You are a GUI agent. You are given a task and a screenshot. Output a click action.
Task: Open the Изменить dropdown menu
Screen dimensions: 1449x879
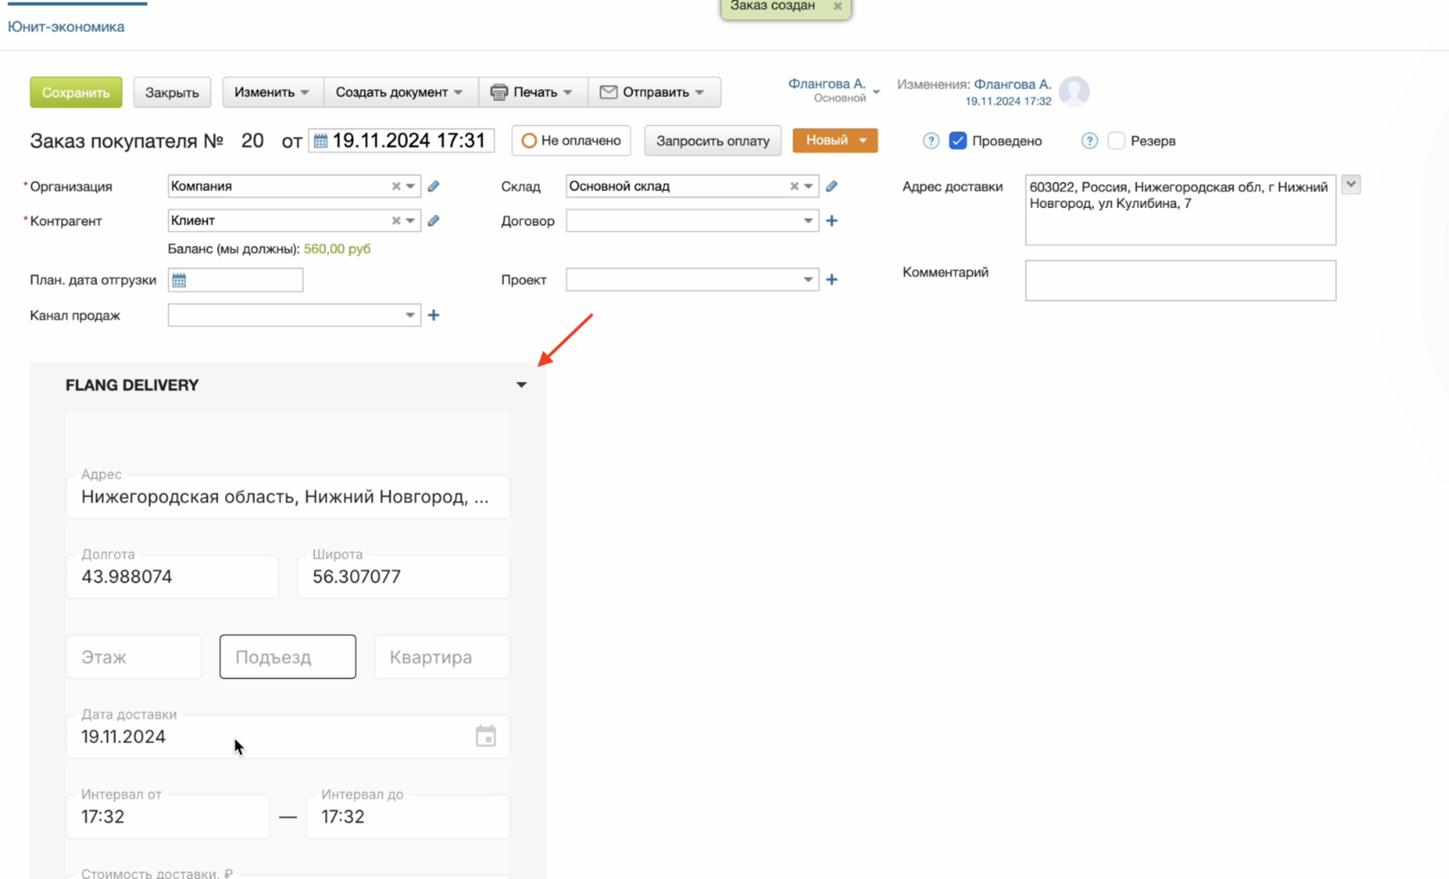[273, 92]
